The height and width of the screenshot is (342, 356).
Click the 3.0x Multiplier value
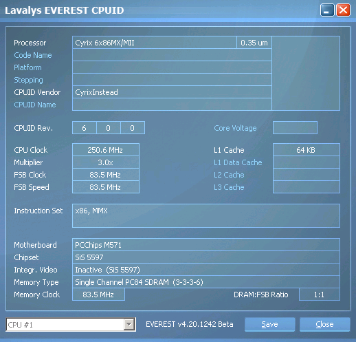click(x=106, y=162)
